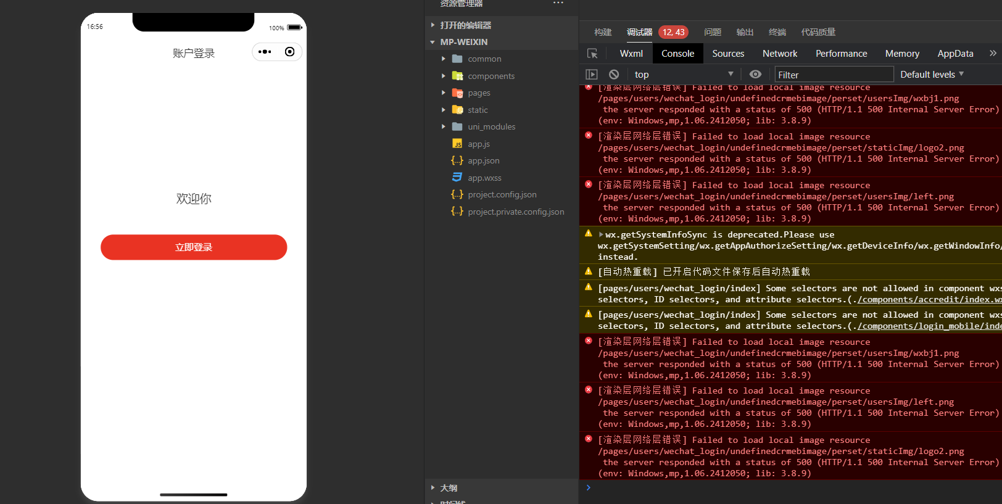1002x504 pixels.
Task: Click the app.wxss stylesheet icon
Action: point(457,178)
